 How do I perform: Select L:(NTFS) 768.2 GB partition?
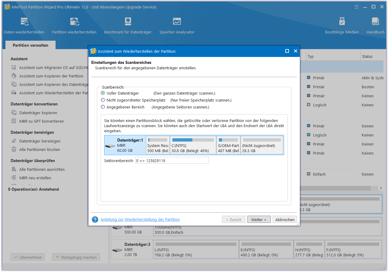196,249
